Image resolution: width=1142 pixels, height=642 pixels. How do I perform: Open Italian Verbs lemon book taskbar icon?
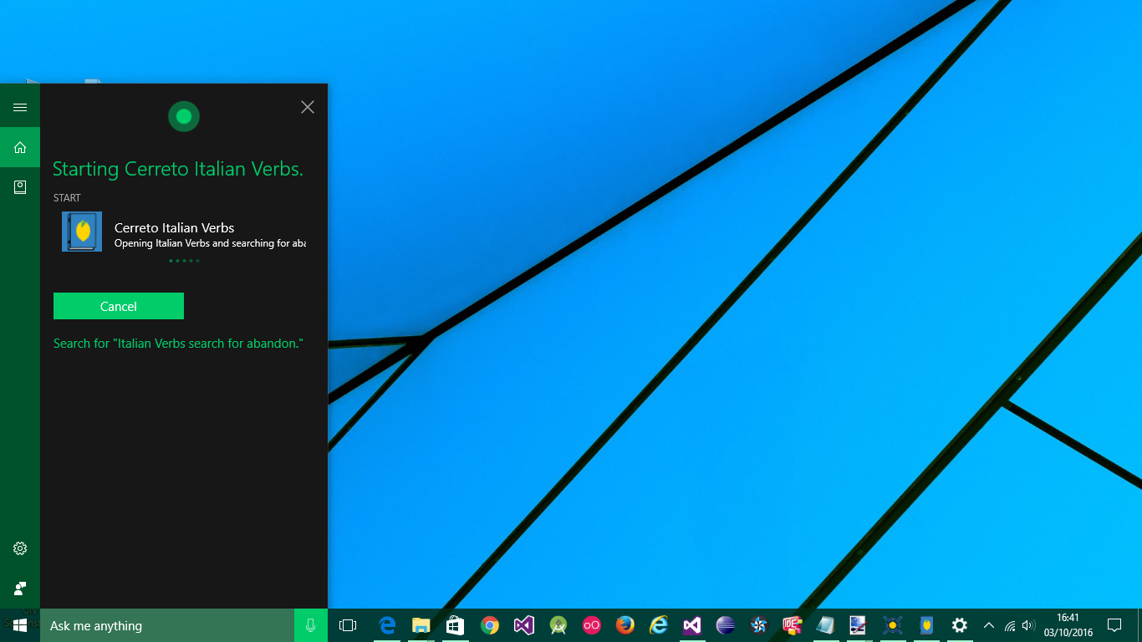[x=926, y=625]
